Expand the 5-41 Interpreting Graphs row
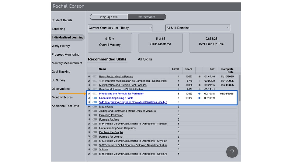The height and width of the screenshot is (164, 292). (89, 102)
